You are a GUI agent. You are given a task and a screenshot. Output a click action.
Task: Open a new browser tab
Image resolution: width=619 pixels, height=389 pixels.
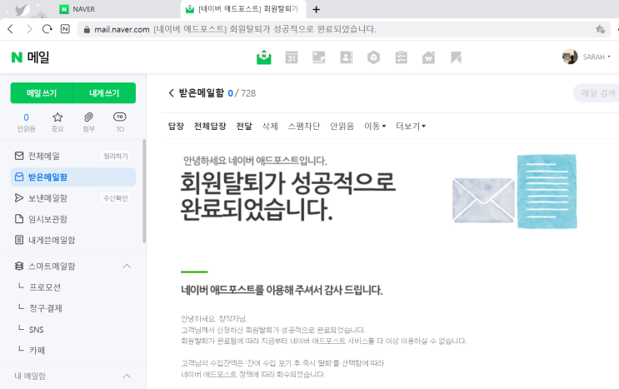click(x=316, y=9)
